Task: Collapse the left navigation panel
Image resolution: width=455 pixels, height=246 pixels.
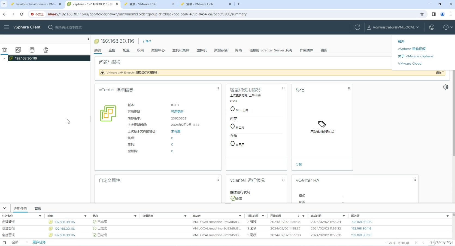Action: tap(88, 39)
